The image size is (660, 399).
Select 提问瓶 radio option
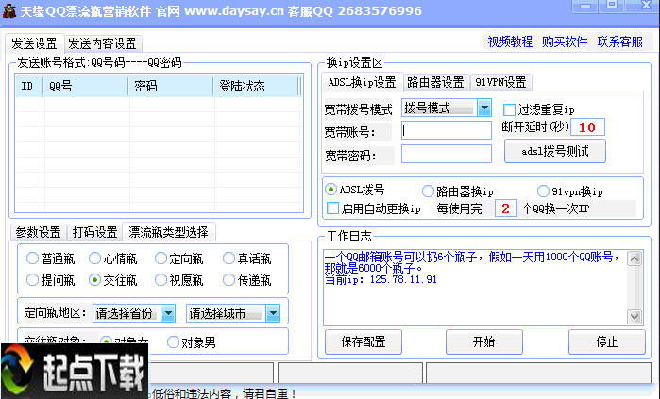32,280
